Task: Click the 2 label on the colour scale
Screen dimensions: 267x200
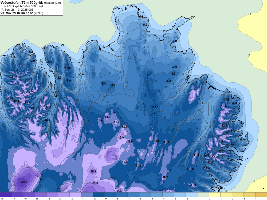Action: point(233,198)
